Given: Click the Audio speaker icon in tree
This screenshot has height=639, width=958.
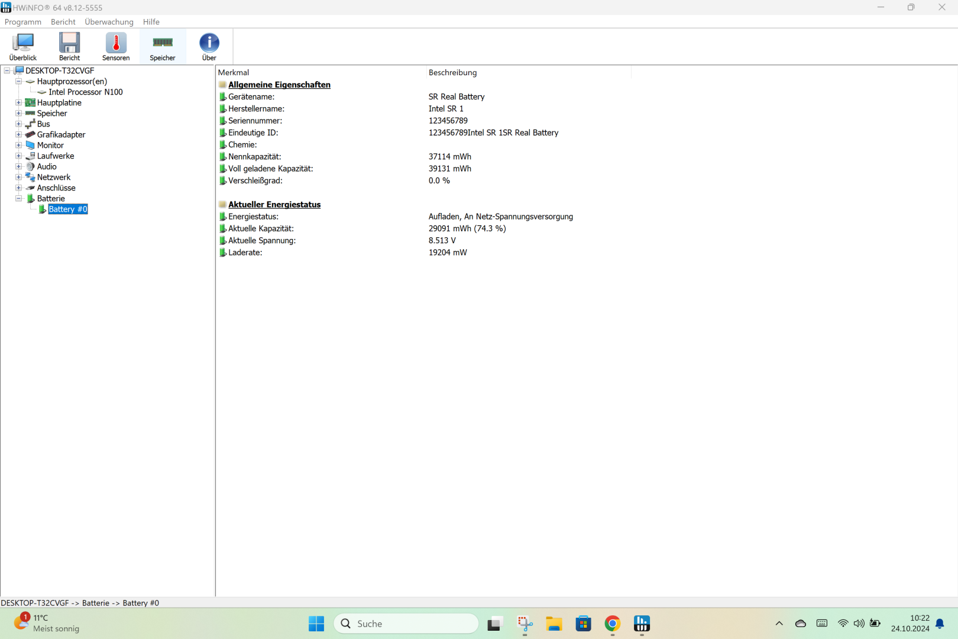Looking at the screenshot, I should click(x=30, y=166).
